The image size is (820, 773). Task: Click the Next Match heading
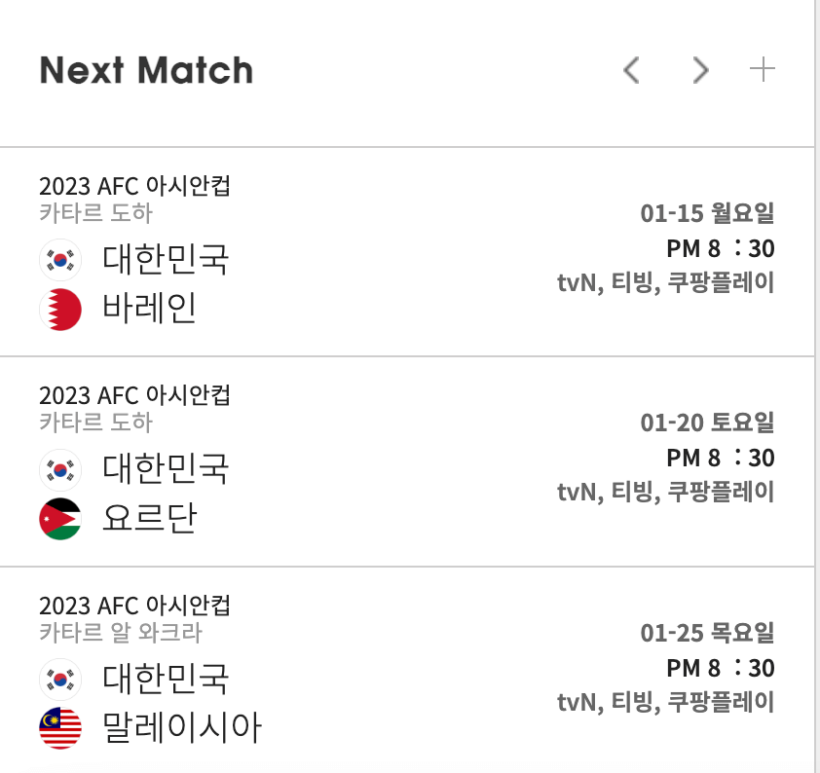point(145,69)
